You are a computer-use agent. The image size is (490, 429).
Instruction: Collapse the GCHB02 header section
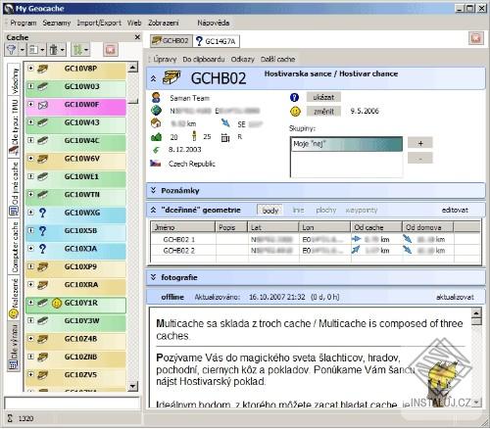click(x=153, y=78)
